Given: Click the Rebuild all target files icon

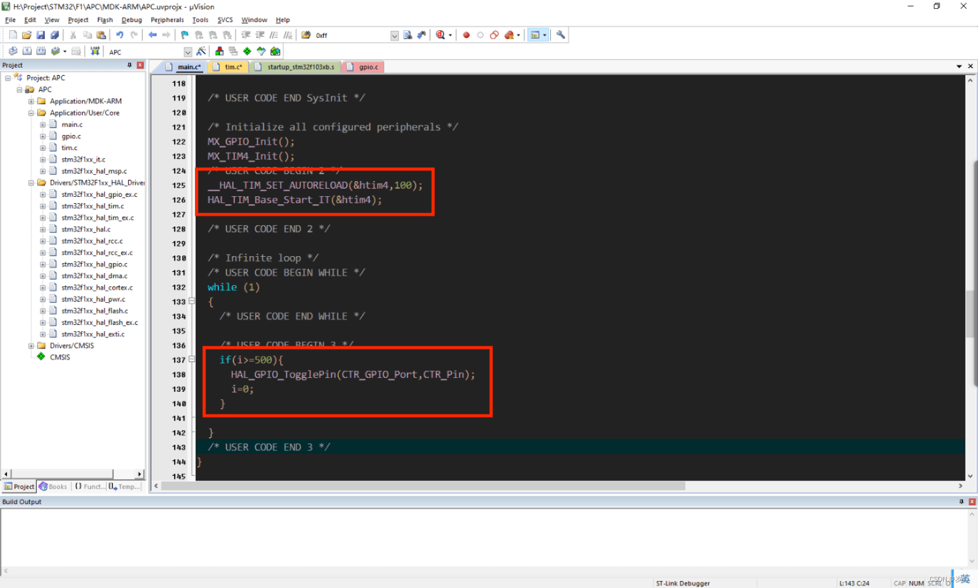Looking at the screenshot, I should [41, 51].
